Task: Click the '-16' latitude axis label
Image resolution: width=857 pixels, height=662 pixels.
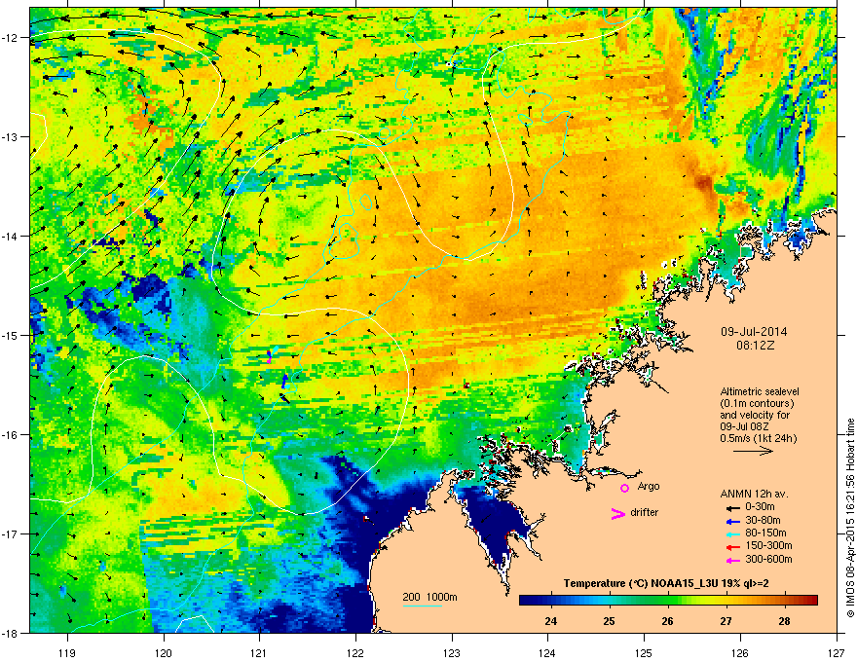Action: 10,435
